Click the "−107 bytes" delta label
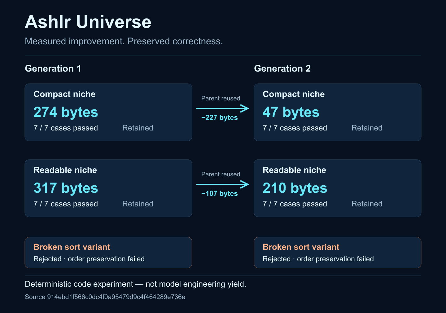 [220, 194]
